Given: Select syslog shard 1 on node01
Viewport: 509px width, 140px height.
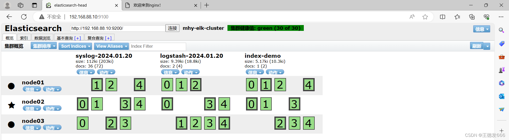Looking at the screenshot, I should coord(97,85).
